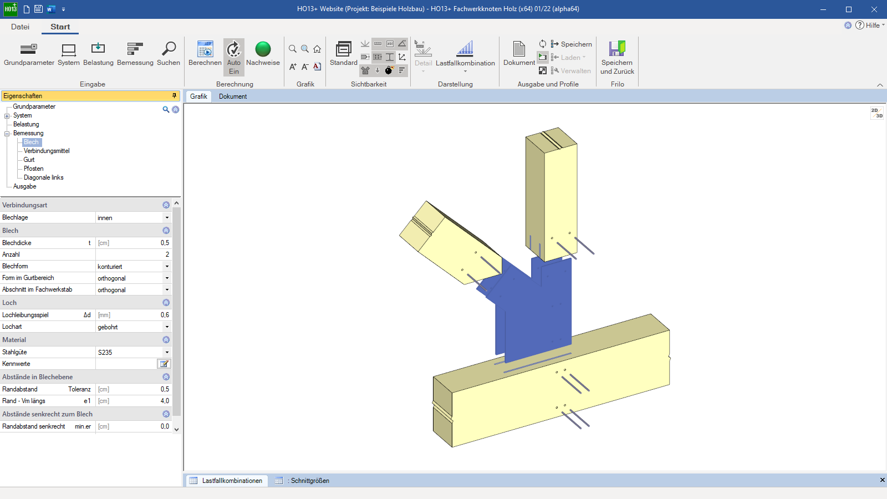The width and height of the screenshot is (887, 499).
Task: Click Speichern und Zurück Frilo button
Action: pyautogui.click(x=617, y=58)
